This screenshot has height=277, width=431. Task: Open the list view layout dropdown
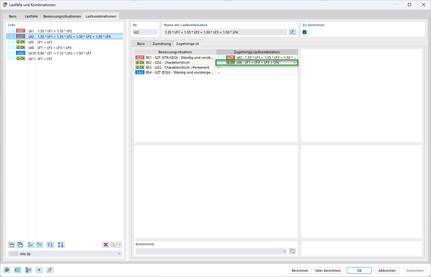(116, 245)
